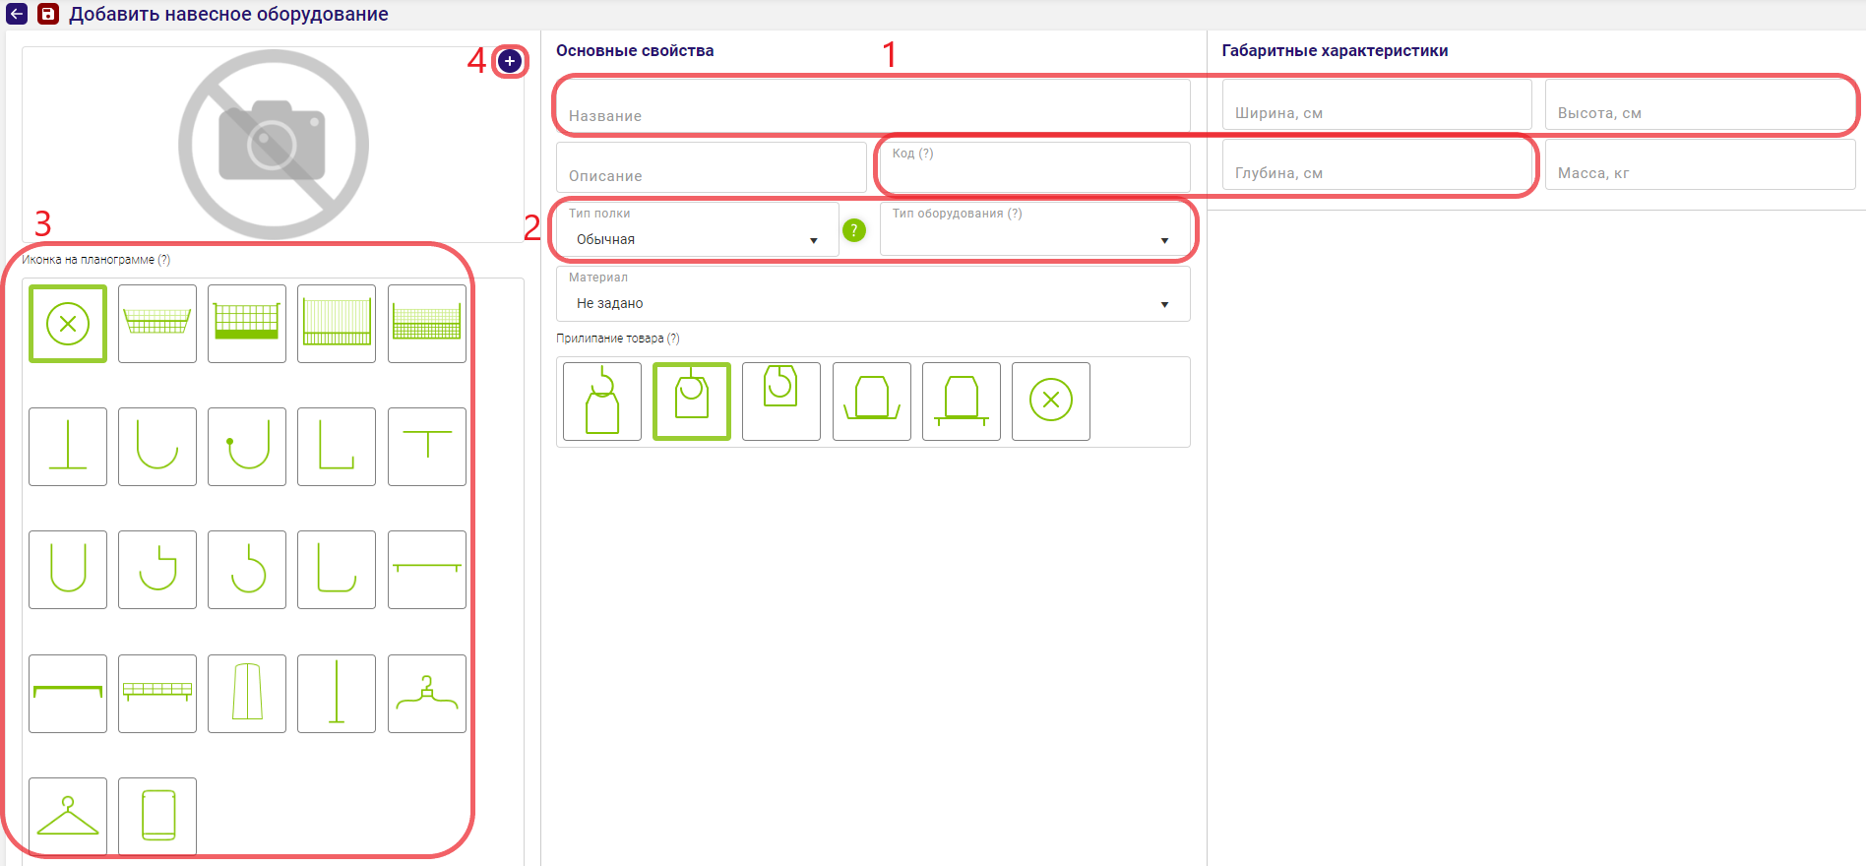Click the Глубина, см field
Screen dimensions: 1866x866
tap(1377, 164)
